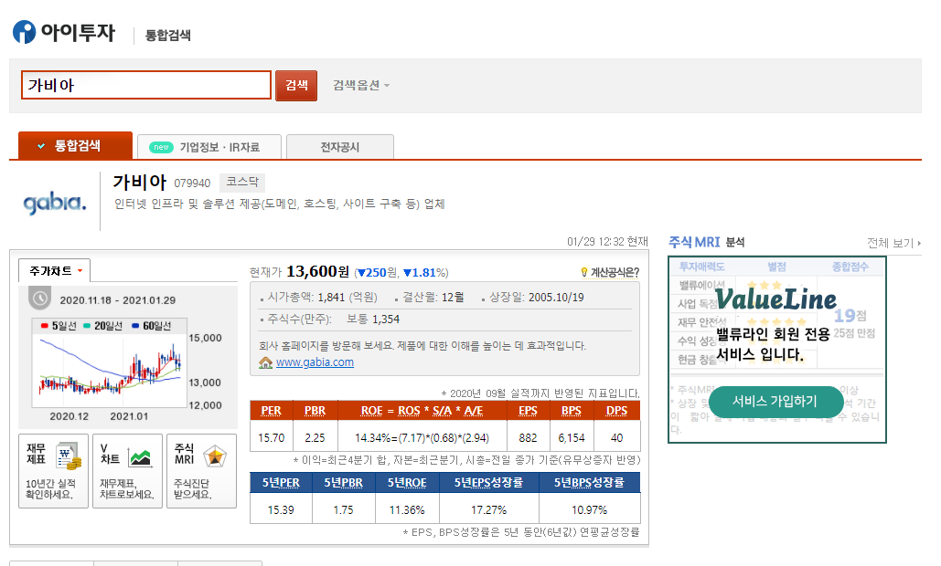
Task: Click the 10.97% BPS growth value
Action: click(x=589, y=509)
